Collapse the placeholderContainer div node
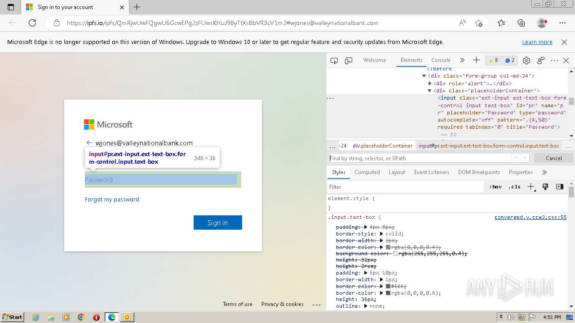Image resolution: width=575 pixels, height=323 pixels. 429,91
